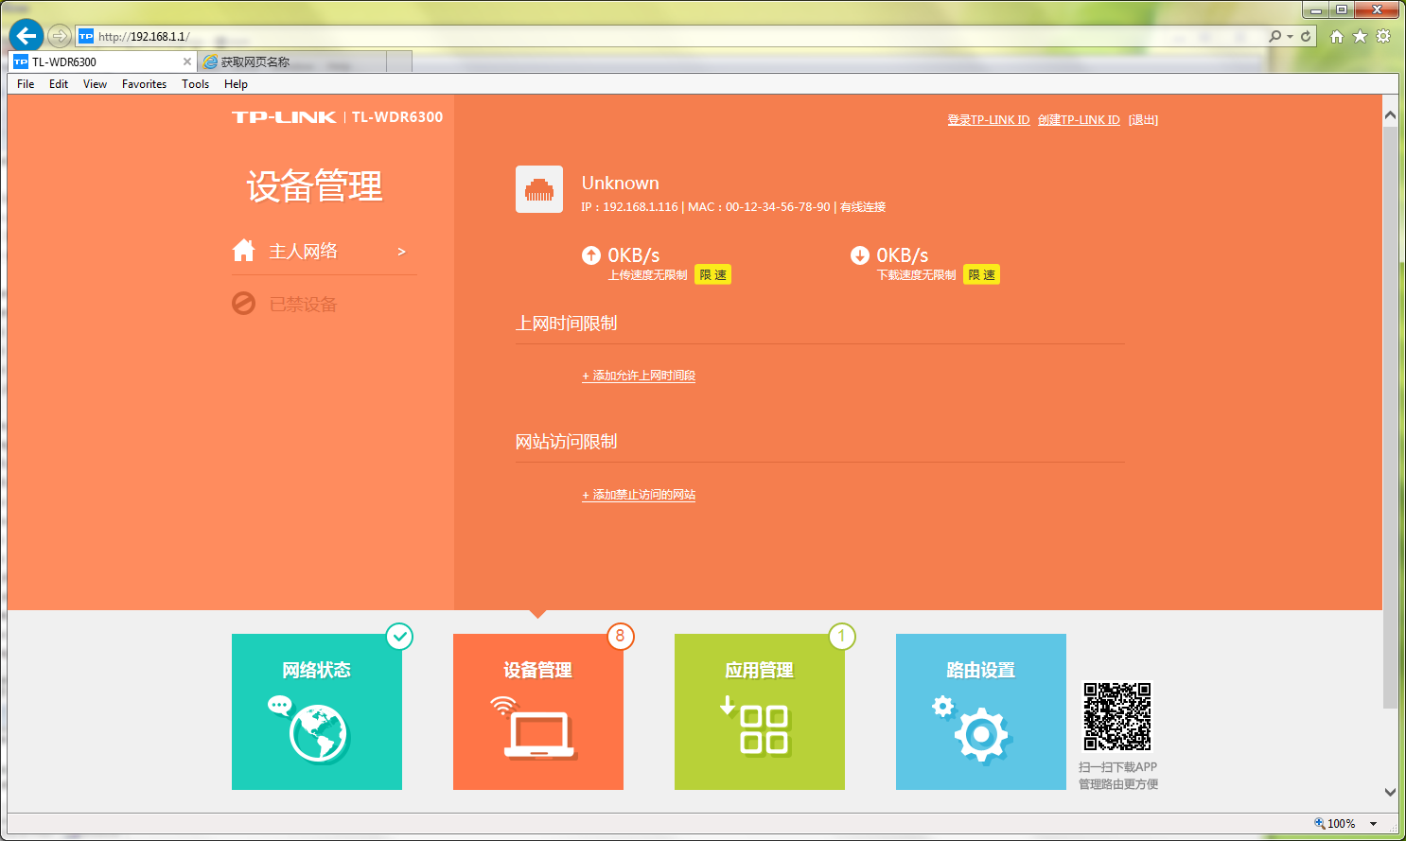
Task: Click the vertical scrollbar down arrow
Action: click(1390, 792)
